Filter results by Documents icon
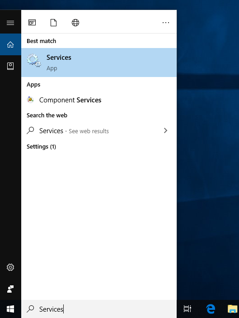 coord(53,23)
